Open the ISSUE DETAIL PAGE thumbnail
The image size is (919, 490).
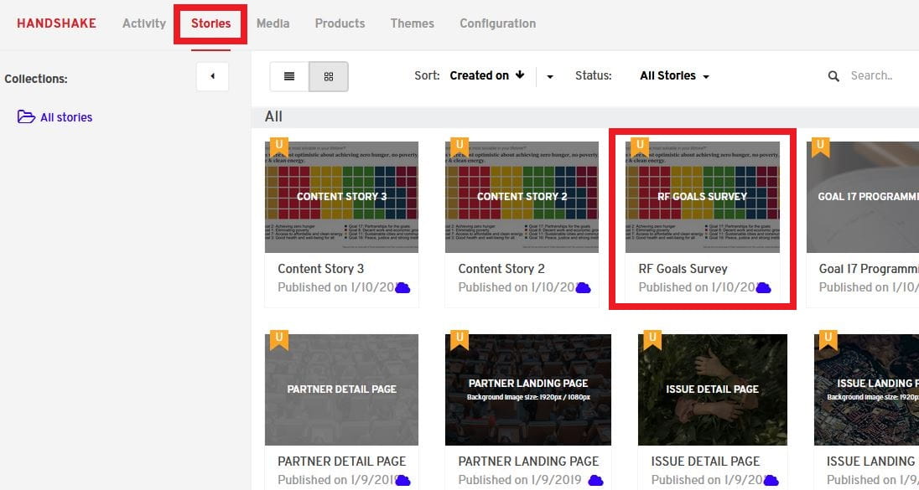(x=712, y=389)
